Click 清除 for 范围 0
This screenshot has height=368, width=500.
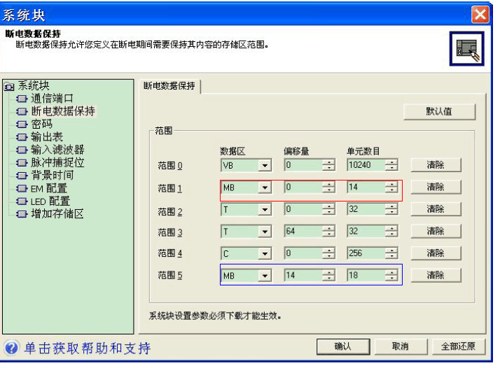coord(436,165)
